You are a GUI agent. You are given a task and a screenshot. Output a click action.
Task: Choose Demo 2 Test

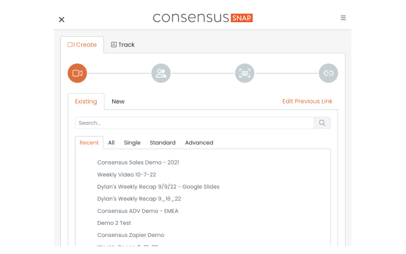point(114,223)
